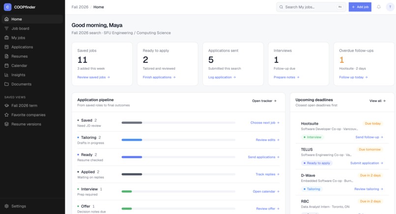Click the Documents folder icon
Image resolution: width=396 pixels, height=214 pixels.
point(6,84)
